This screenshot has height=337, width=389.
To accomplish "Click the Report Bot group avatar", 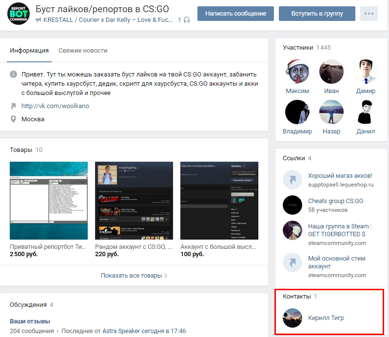I will click(x=19, y=14).
